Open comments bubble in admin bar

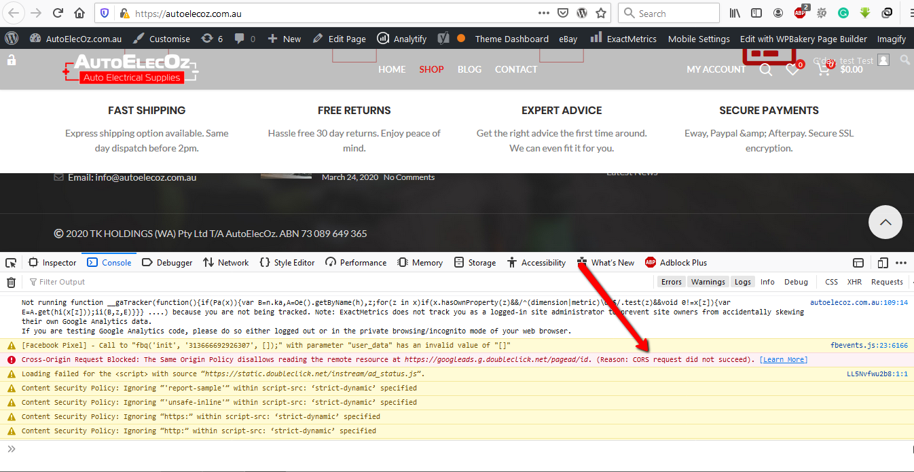point(244,39)
